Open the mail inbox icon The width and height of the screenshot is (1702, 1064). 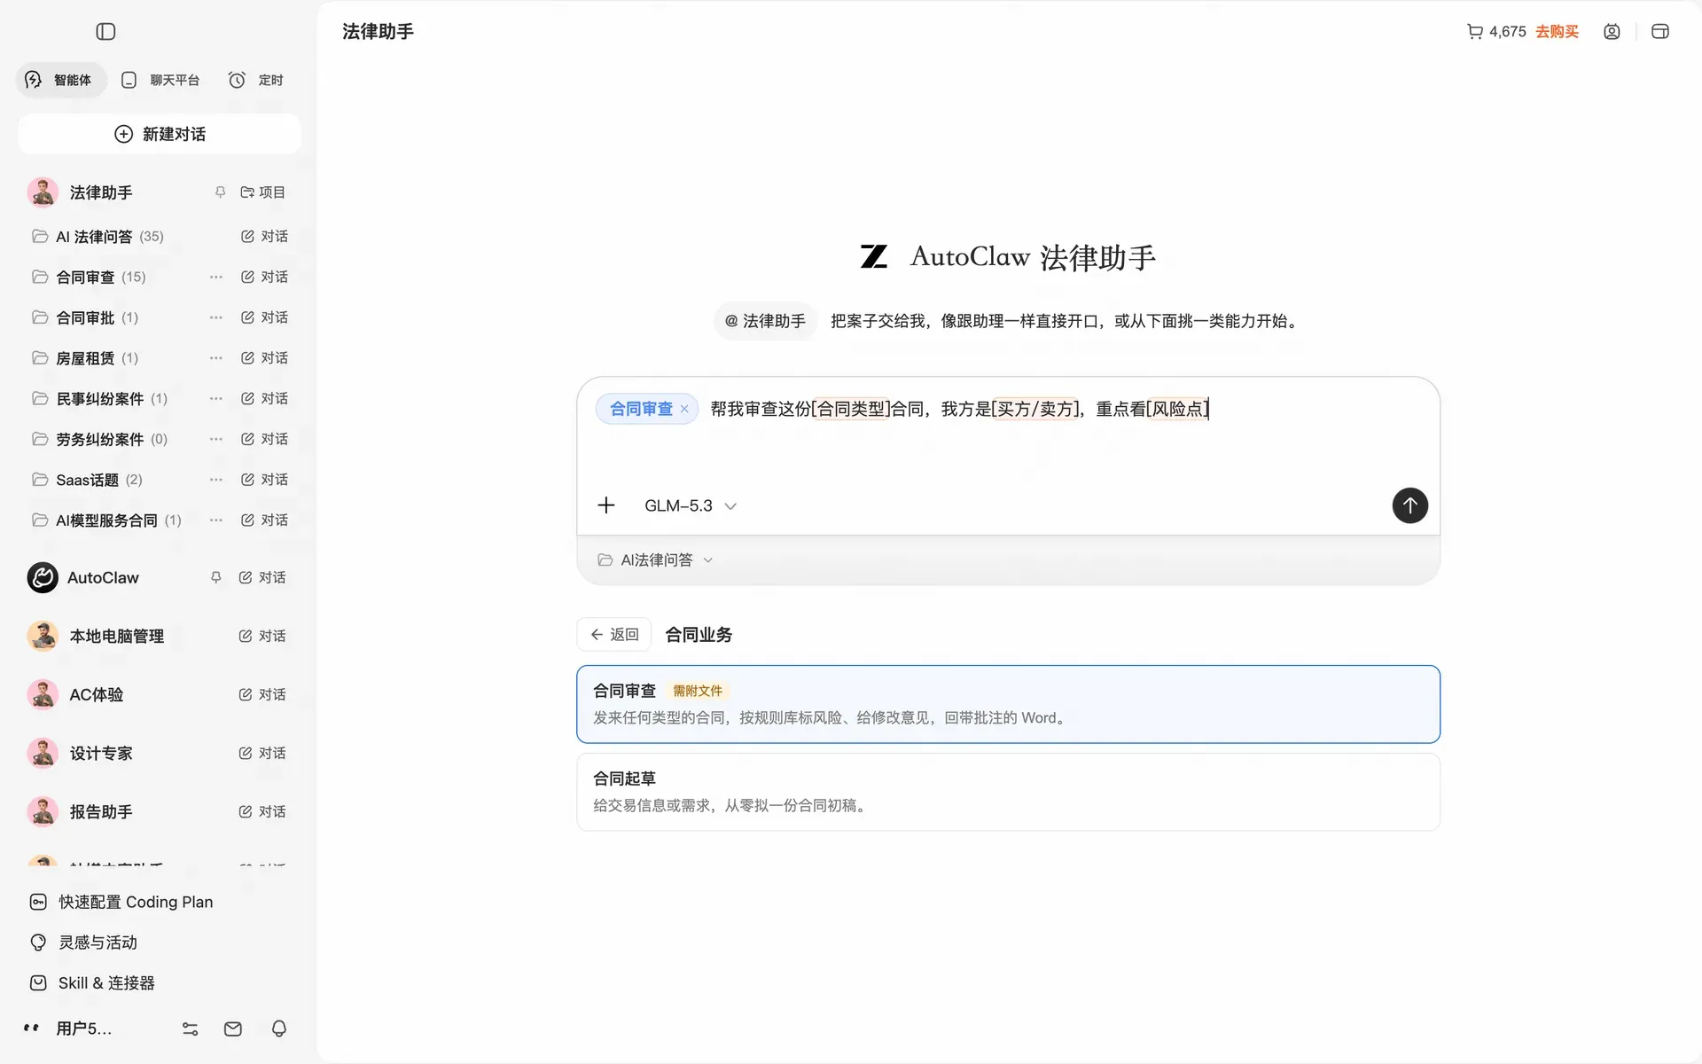(x=233, y=1029)
